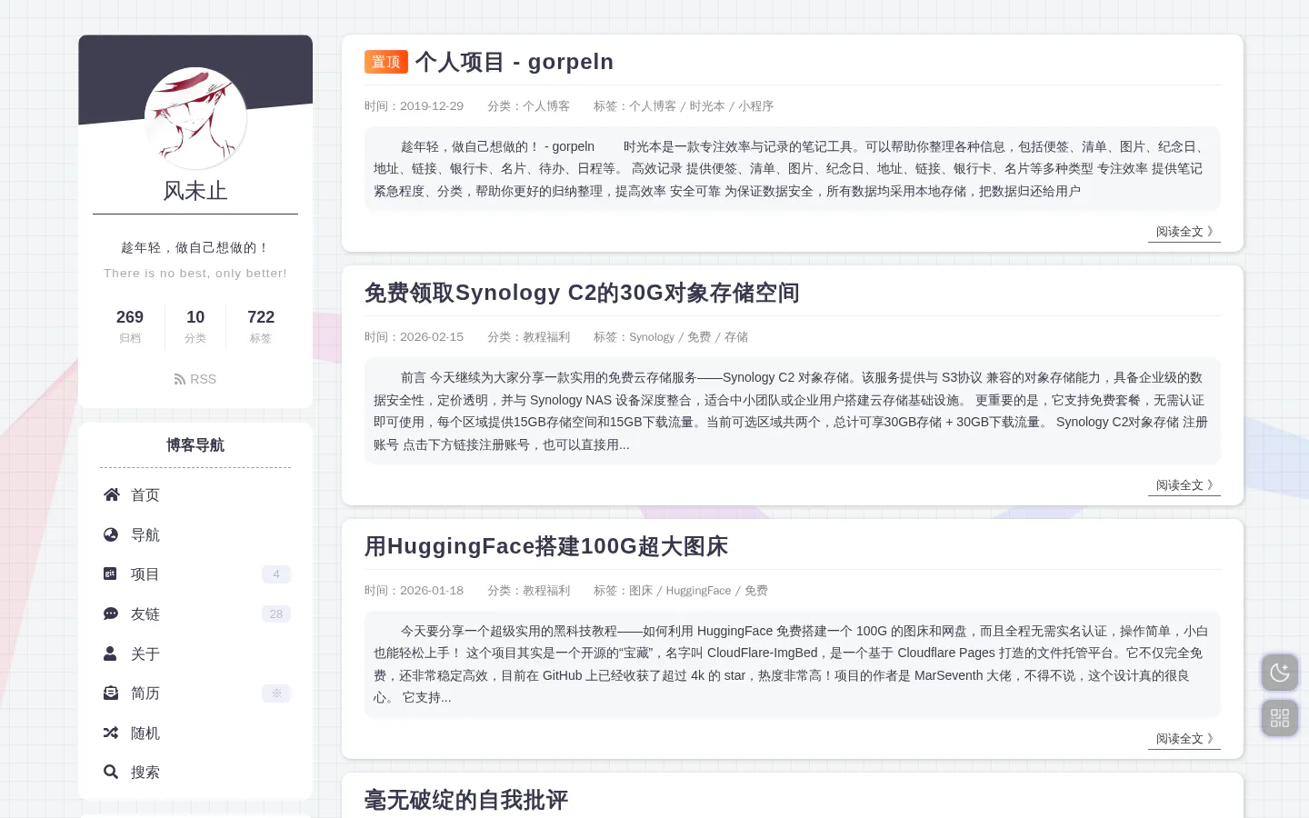The height and width of the screenshot is (818, 1309).
Task: Open post title 个人项目 - gorpeln
Action: (x=515, y=62)
